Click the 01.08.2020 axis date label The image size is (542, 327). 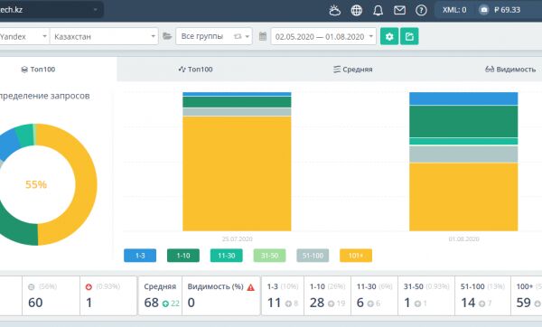point(464,238)
